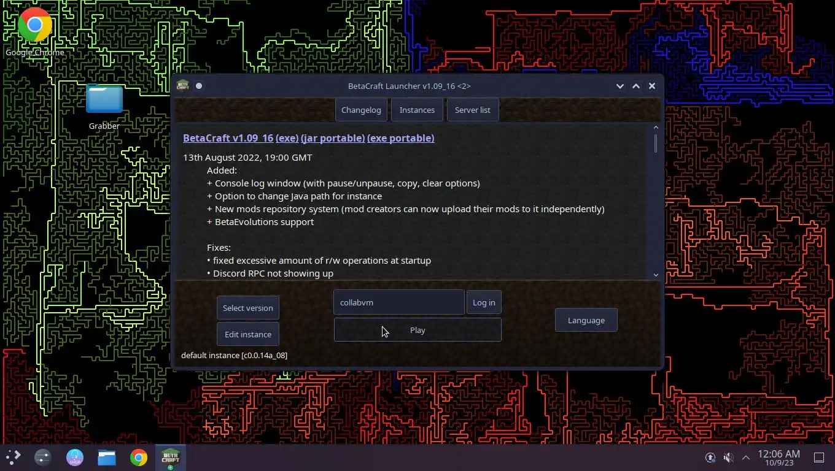Viewport: 835px width, 471px height.
Task: Open the clock showing 12:06 AM
Action: pyautogui.click(x=779, y=458)
